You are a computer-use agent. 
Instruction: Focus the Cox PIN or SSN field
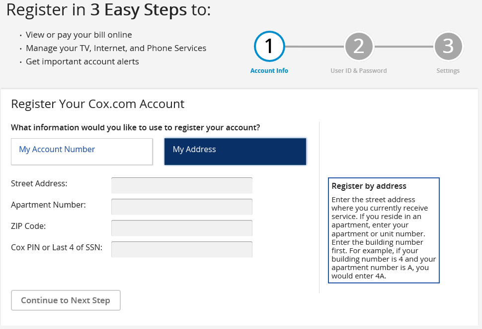(182, 249)
